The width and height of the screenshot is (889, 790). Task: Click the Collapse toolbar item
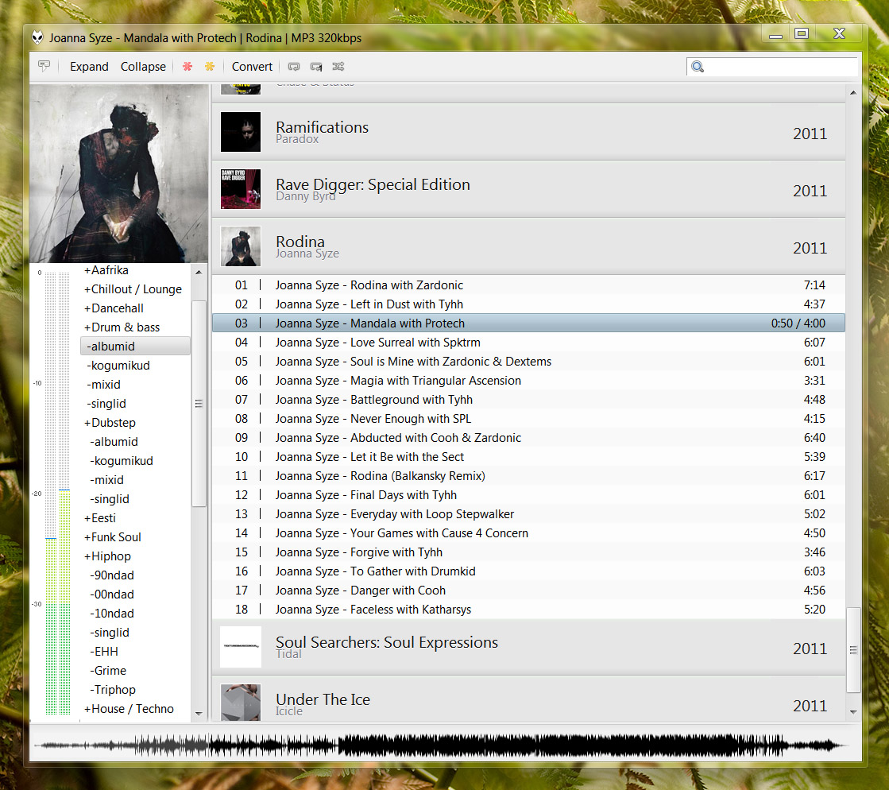click(x=143, y=67)
